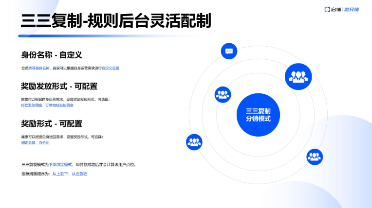The width and height of the screenshot is (372, 208).
Task: Click the blue text 付款发放佣金、订单完结发放佣金
Action: pos(47,105)
